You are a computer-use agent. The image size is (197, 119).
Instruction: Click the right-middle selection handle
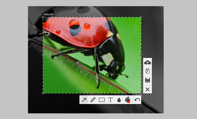(141, 55)
